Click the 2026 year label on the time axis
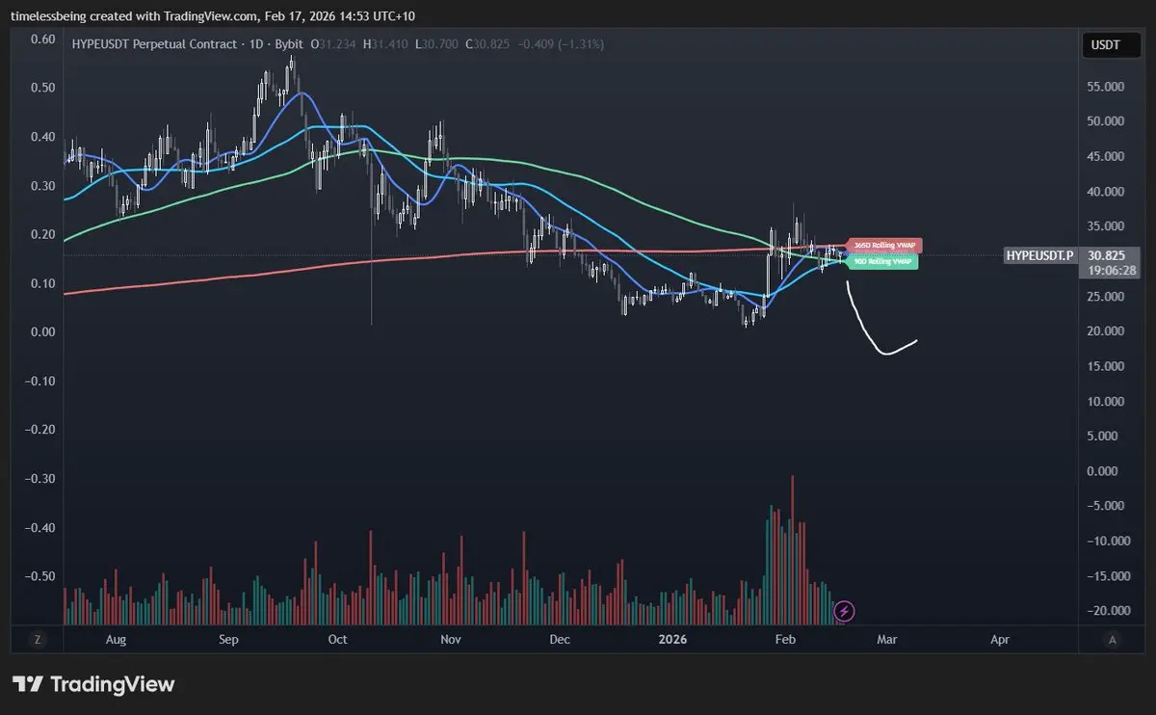The width and height of the screenshot is (1156, 715). click(673, 639)
